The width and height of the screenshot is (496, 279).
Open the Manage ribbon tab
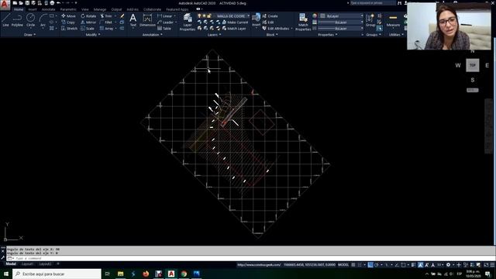[100, 9]
